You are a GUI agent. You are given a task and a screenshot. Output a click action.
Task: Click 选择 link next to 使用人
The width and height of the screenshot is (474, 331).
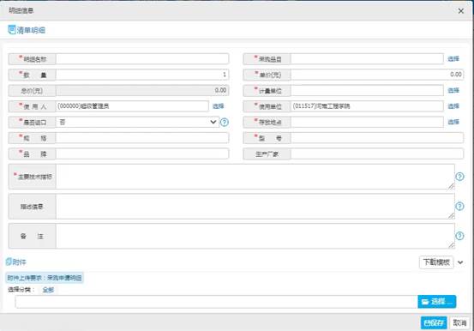click(x=219, y=106)
